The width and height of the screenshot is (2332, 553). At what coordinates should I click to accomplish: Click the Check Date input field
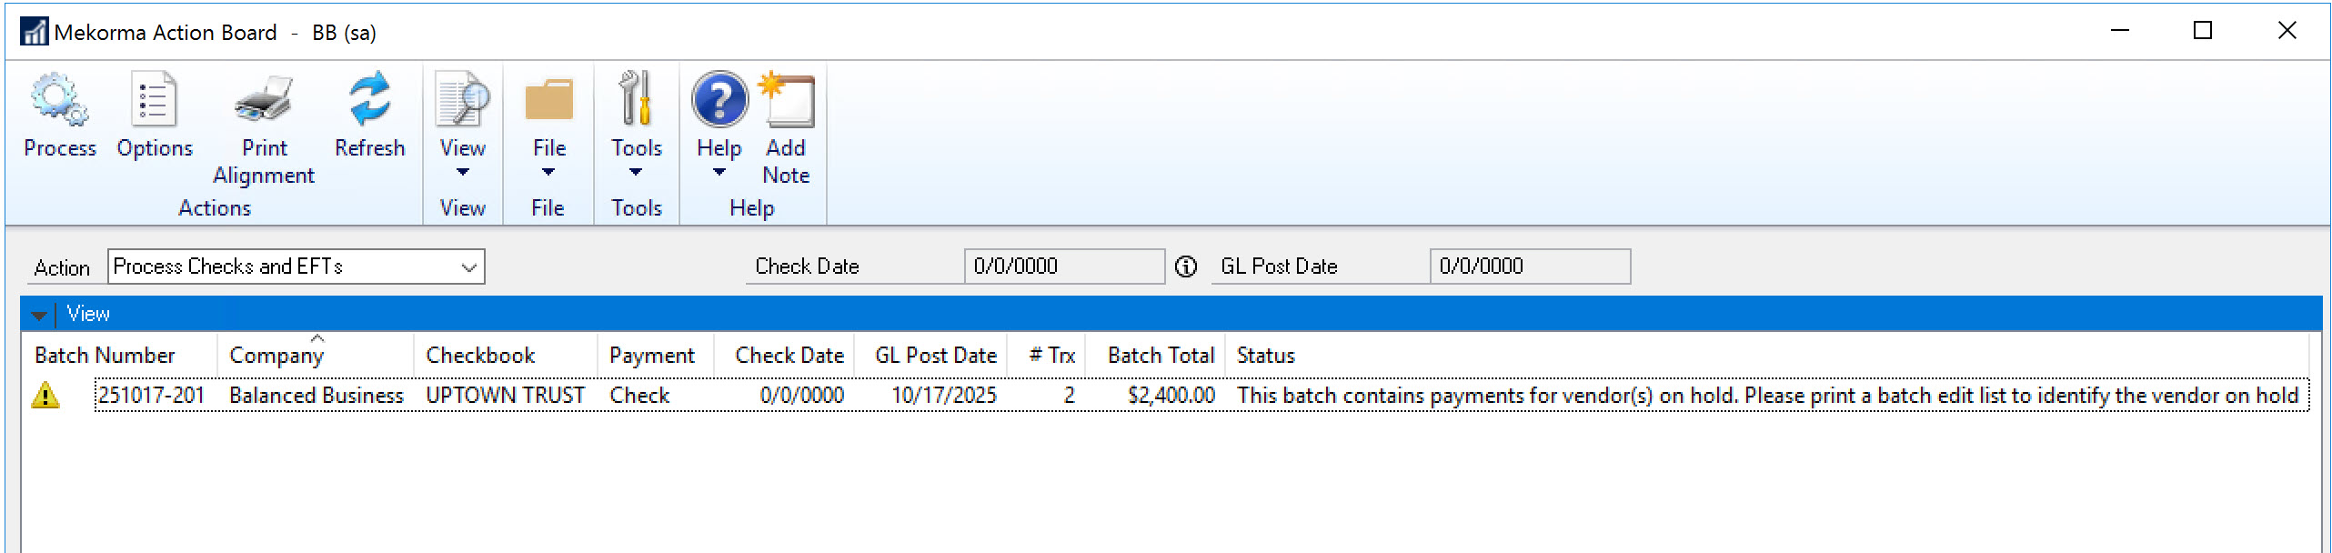[x=1062, y=266]
